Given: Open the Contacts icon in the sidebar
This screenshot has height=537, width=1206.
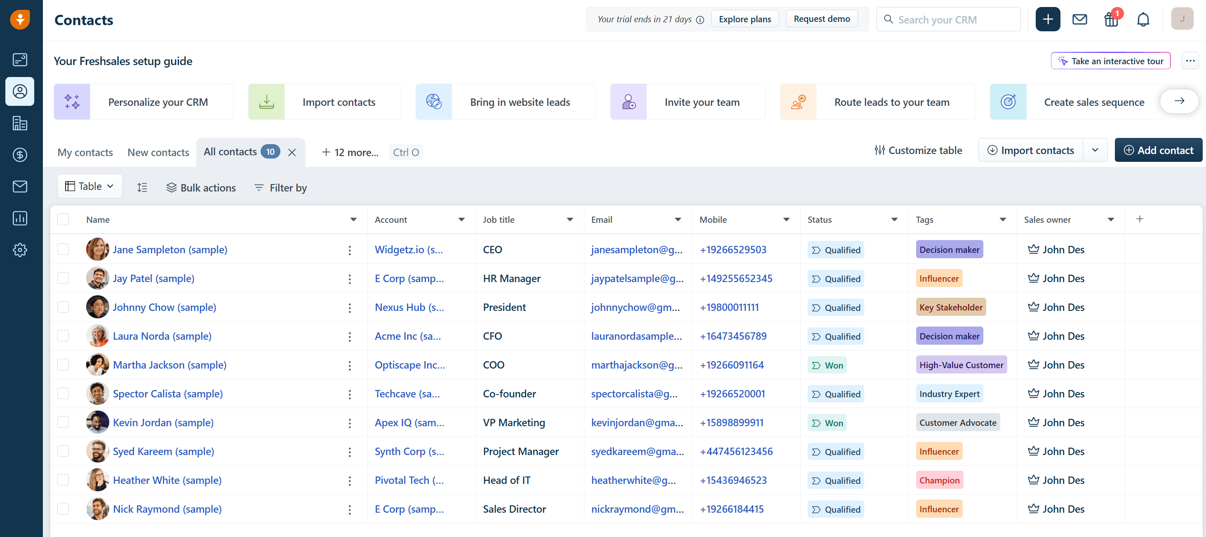Looking at the screenshot, I should coord(20,91).
